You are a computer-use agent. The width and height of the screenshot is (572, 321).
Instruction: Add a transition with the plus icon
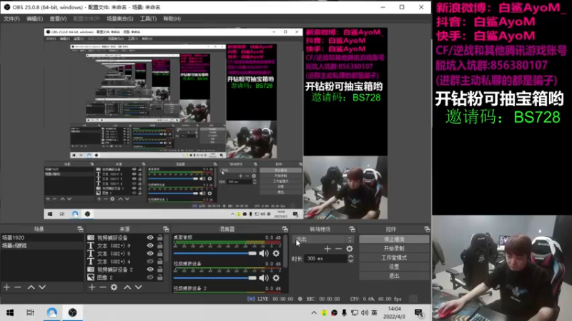(327, 248)
